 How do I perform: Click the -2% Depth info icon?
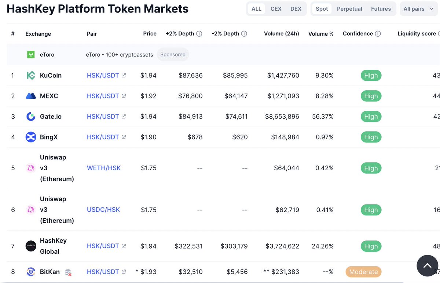pyautogui.click(x=244, y=34)
